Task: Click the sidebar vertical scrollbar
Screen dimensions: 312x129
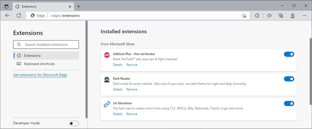Action: (x=87, y=70)
